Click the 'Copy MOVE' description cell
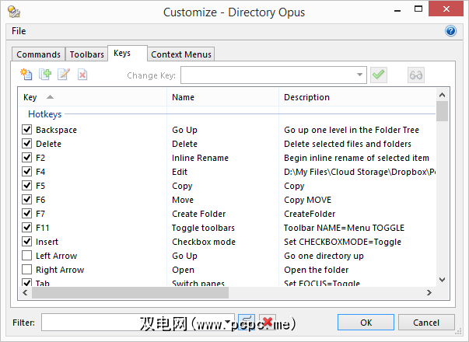The height and width of the screenshot is (342, 469). tap(307, 200)
